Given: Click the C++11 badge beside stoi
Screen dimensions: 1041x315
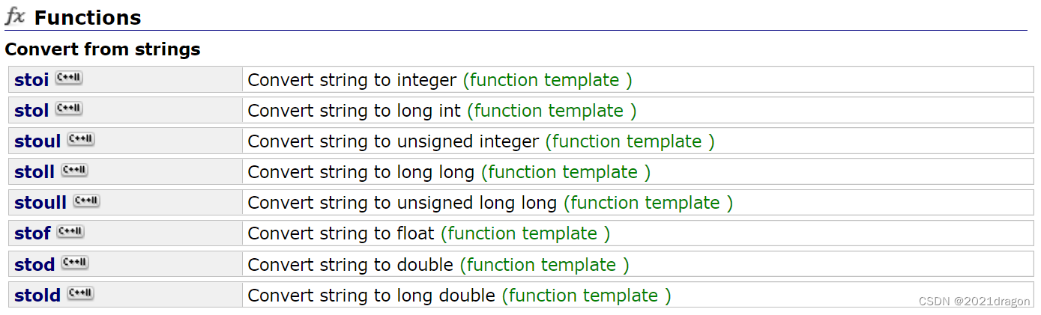Looking at the screenshot, I should coord(69,78).
